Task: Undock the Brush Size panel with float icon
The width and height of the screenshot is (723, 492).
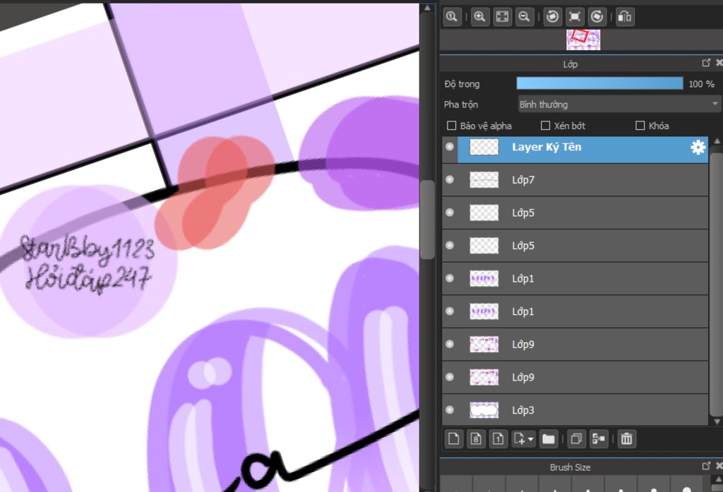Action: (706, 466)
